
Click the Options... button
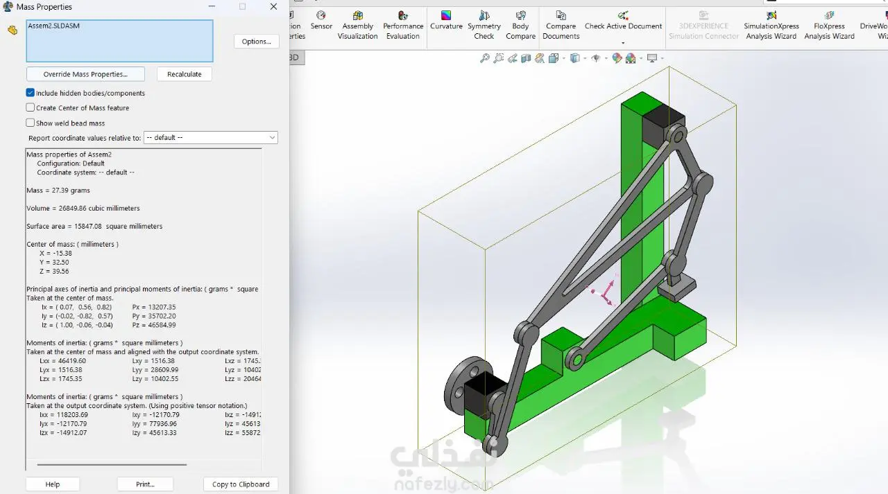pyautogui.click(x=256, y=42)
